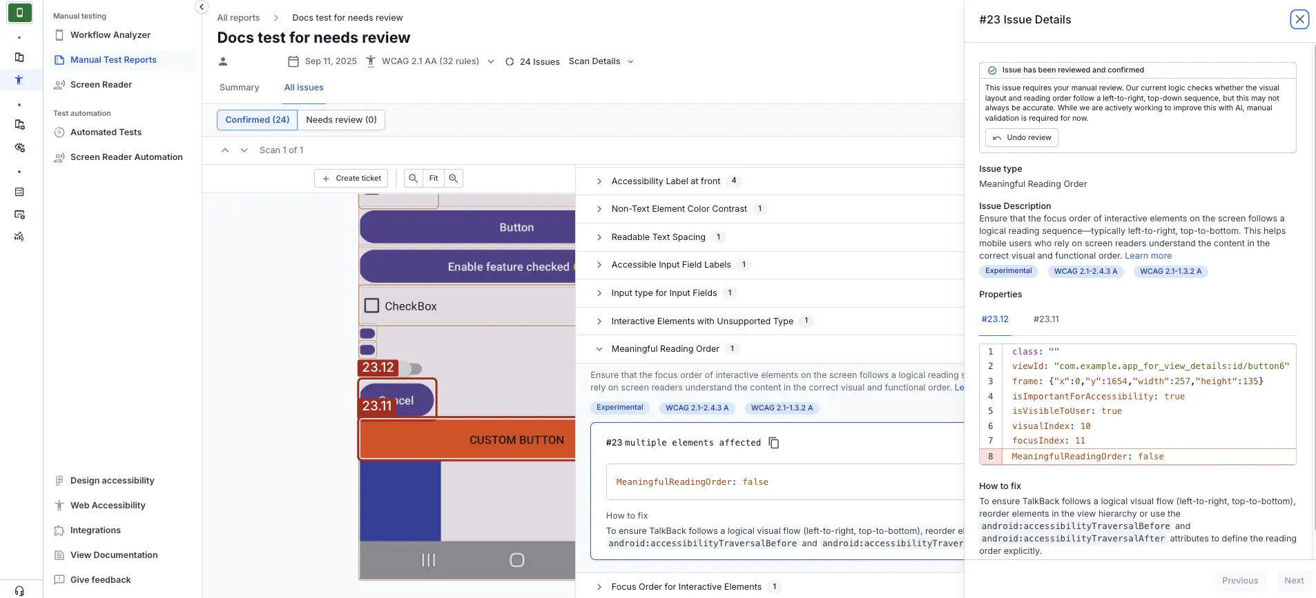Select the Confirmed (24) filter
Image resolution: width=1316 pixels, height=598 pixels.
(x=257, y=120)
